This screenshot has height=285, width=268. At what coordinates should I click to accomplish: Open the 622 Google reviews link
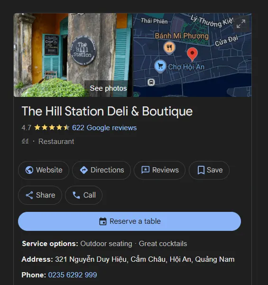pyautogui.click(x=104, y=128)
